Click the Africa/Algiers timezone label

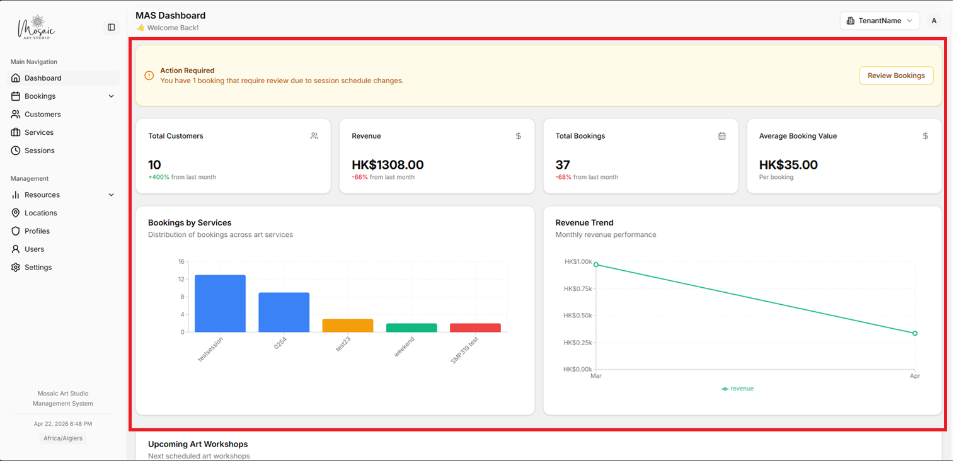click(62, 438)
